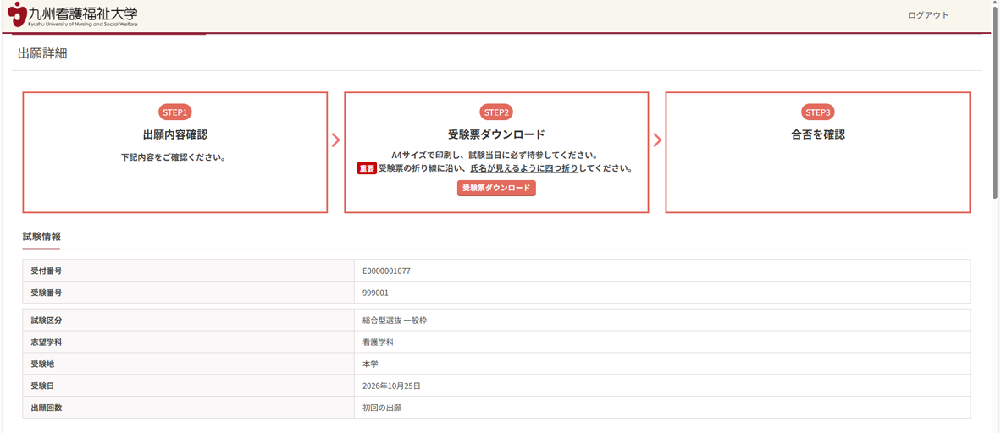Click the 出願回数 row label
Viewport: 1001px width, 433px height.
pos(46,408)
